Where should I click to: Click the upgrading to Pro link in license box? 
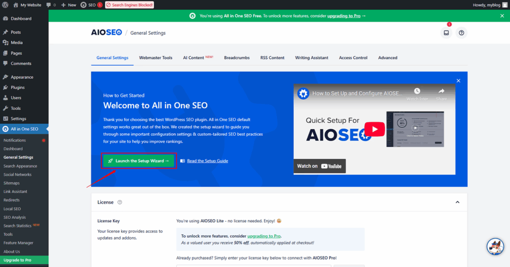click(x=264, y=236)
